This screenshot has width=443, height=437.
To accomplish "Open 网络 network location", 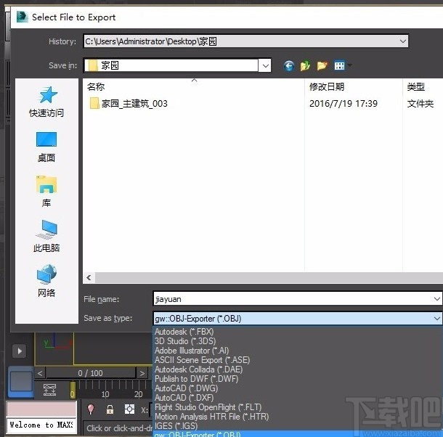I will point(46,281).
